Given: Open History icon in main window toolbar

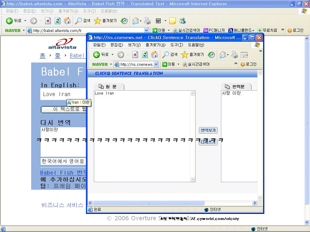Looking at the screenshot, I should 124,21.
